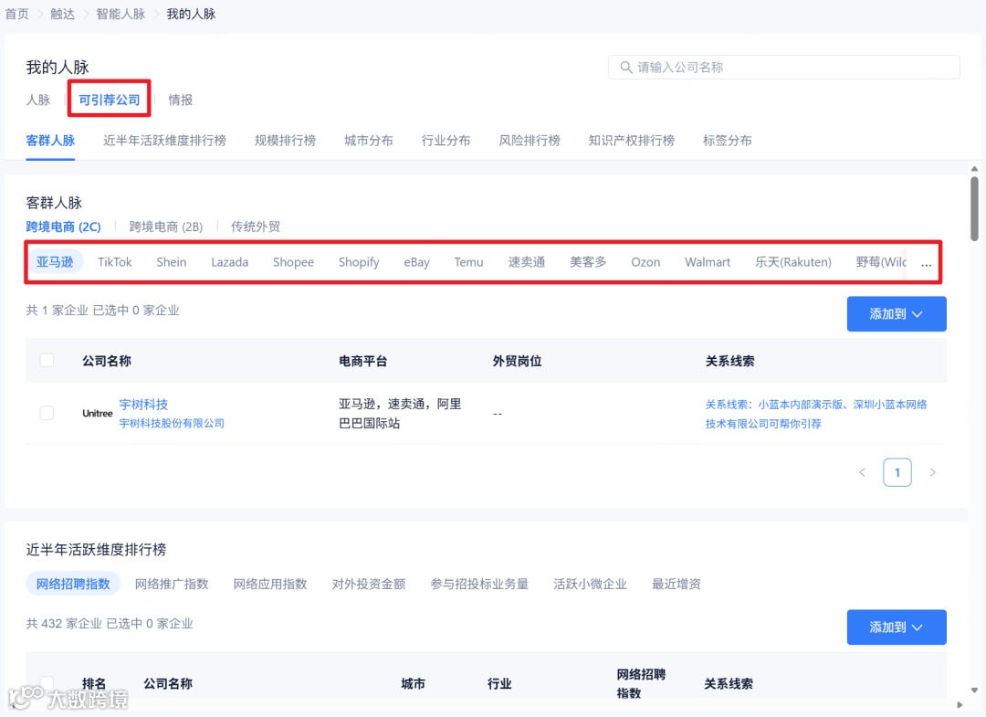Select the 客群人脉 navigation tab
This screenshot has height=717, width=986.
pyautogui.click(x=50, y=141)
